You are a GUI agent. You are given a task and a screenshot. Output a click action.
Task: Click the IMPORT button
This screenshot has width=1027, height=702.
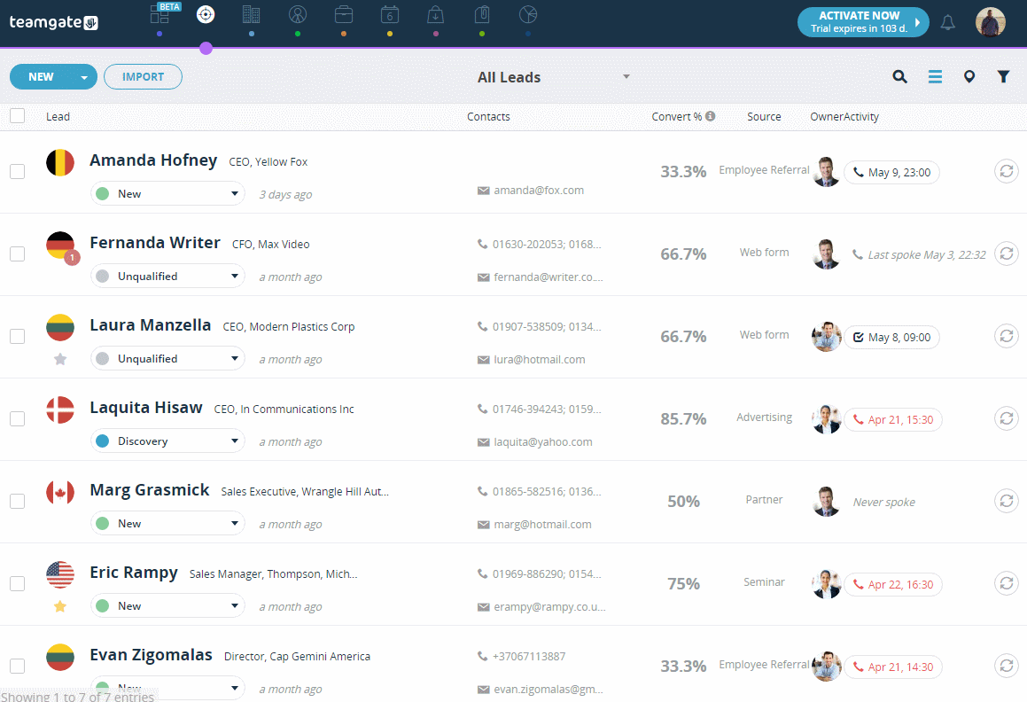[x=143, y=77]
